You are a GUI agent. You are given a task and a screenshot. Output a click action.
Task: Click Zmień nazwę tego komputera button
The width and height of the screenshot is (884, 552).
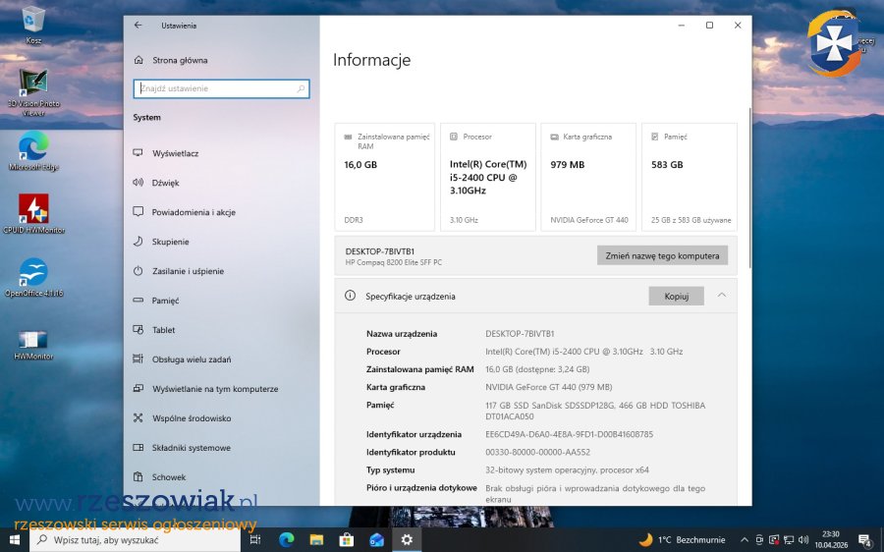coord(662,255)
